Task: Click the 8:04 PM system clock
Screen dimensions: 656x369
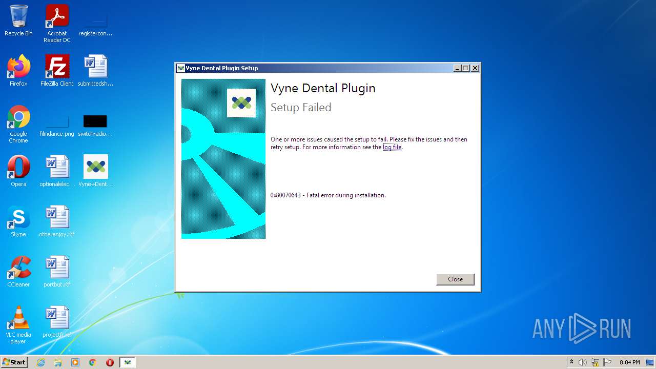Action: coord(629,362)
